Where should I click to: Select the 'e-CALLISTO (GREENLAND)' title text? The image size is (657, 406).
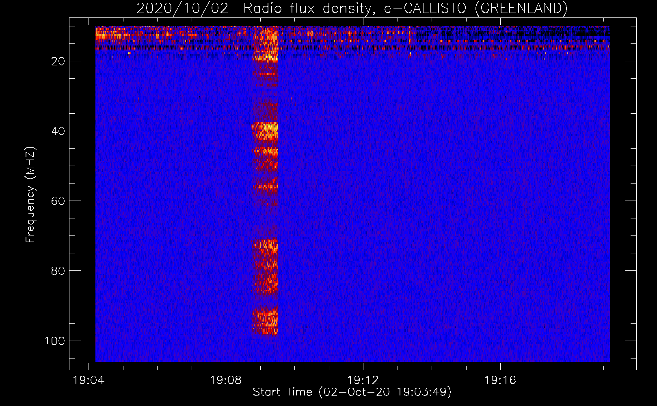click(x=475, y=8)
